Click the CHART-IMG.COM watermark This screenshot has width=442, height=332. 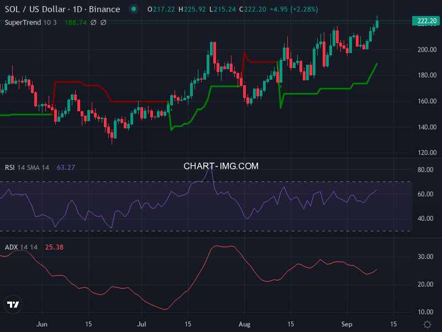[x=221, y=166]
